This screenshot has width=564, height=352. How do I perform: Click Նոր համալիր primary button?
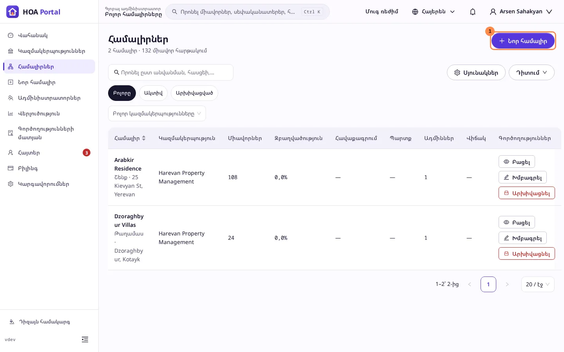click(x=523, y=41)
